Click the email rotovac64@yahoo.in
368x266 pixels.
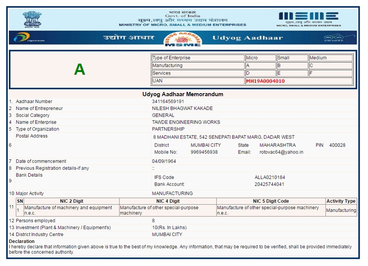[281, 152]
